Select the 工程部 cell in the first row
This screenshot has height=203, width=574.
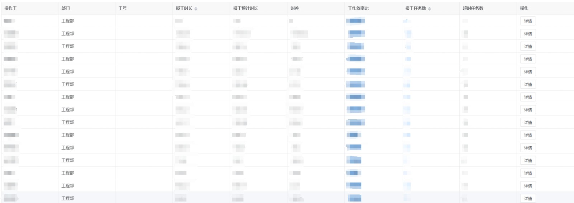(67, 21)
